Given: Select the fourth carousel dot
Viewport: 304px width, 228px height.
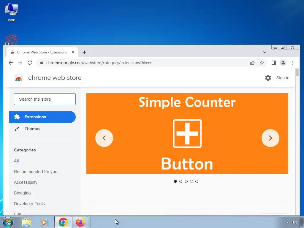Looking at the screenshot, I should point(191,181).
